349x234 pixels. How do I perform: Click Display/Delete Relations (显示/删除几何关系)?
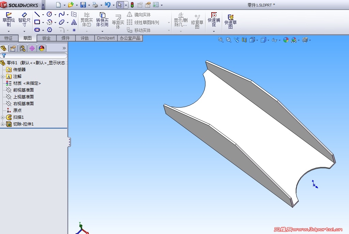181,20
